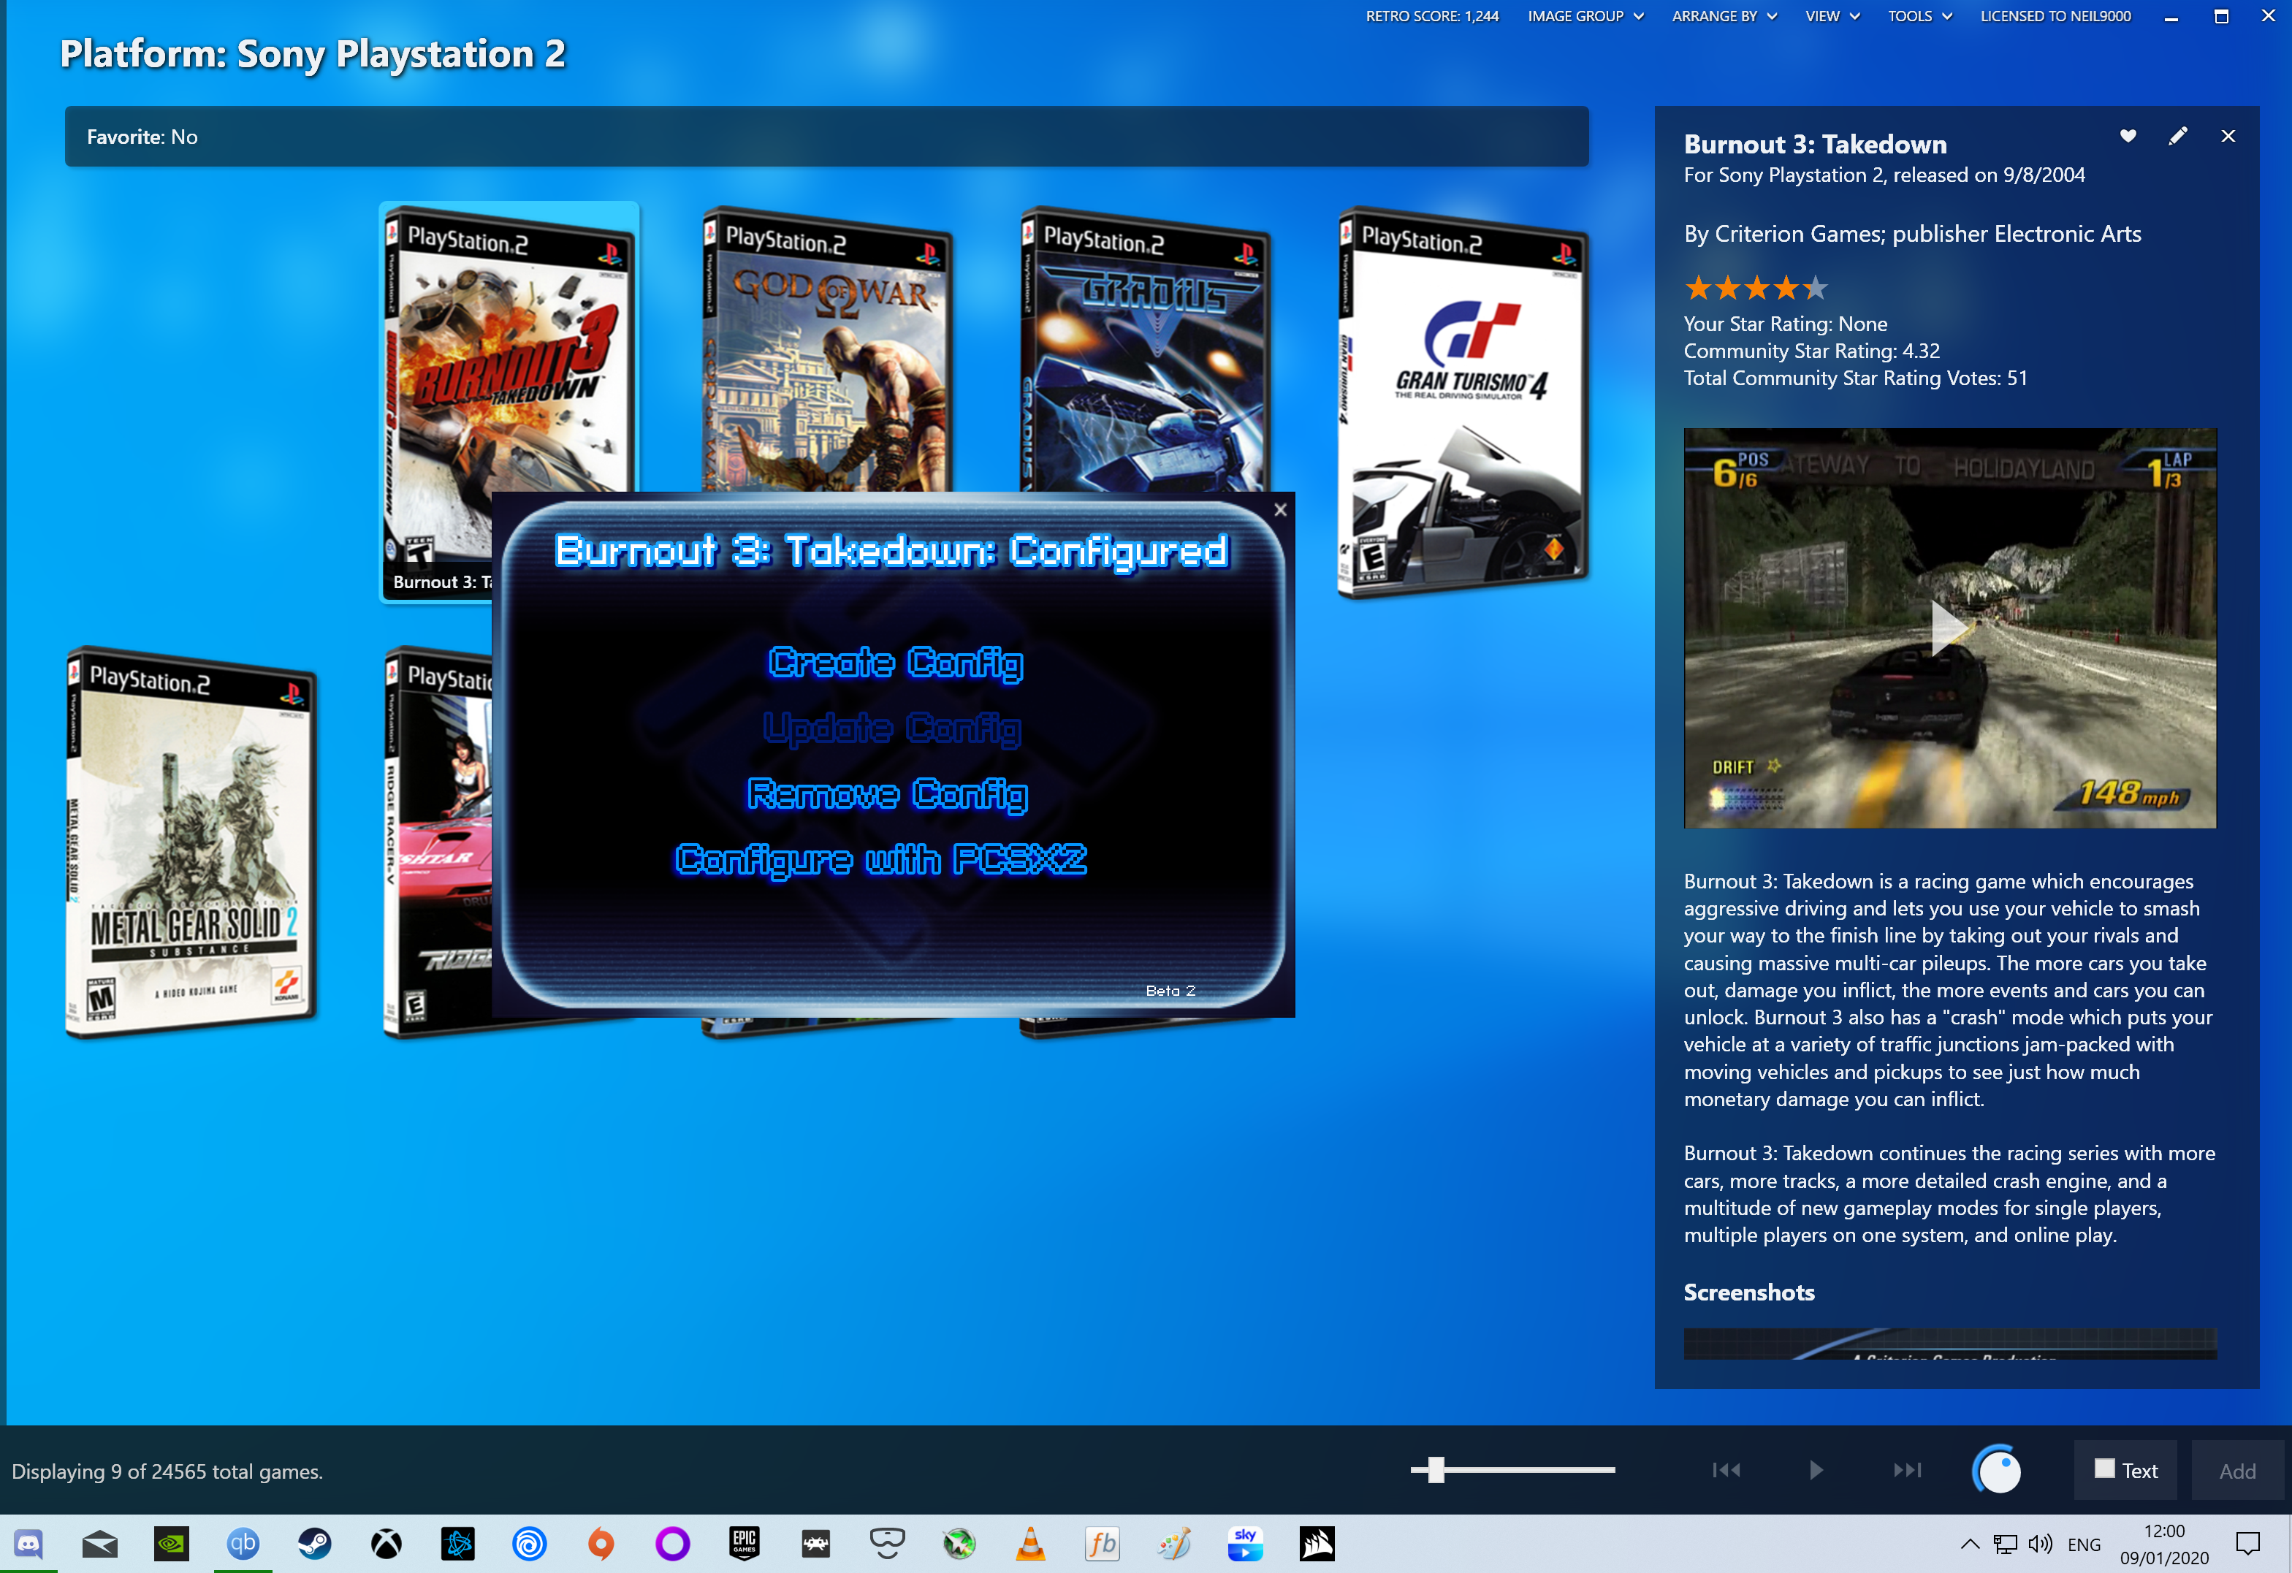The width and height of the screenshot is (2292, 1573).
Task: Open Sky Go from the taskbar
Action: click(x=1244, y=1544)
